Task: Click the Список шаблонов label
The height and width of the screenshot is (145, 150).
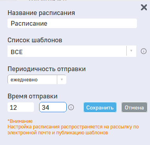Action: click(x=35, y=40)
